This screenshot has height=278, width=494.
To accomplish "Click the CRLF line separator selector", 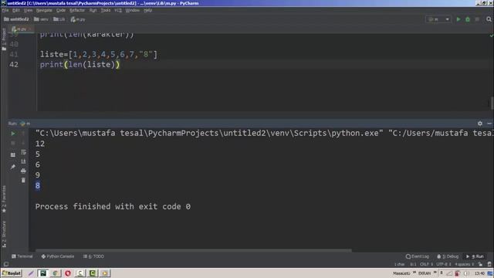I will pyautogui.click(x=427, y=264).
